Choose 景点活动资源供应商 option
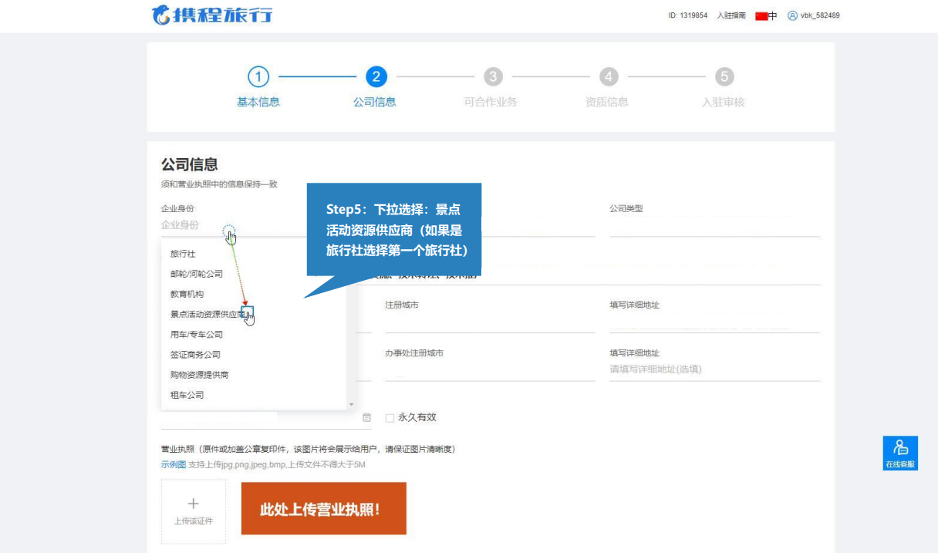Viewport: 938px width, 553px height. [x=207, y=315]
